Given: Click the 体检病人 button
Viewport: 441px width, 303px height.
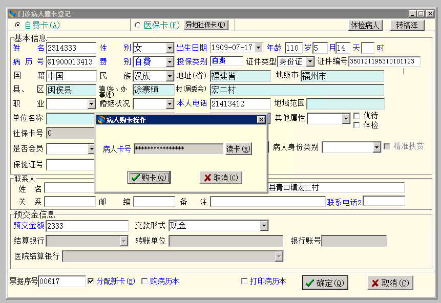Looking at the screenshot, I should [x=365, y=25].
